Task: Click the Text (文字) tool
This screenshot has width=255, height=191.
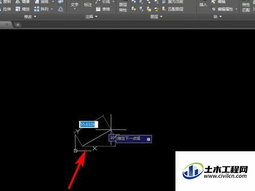Action: (x=74, y=5)
